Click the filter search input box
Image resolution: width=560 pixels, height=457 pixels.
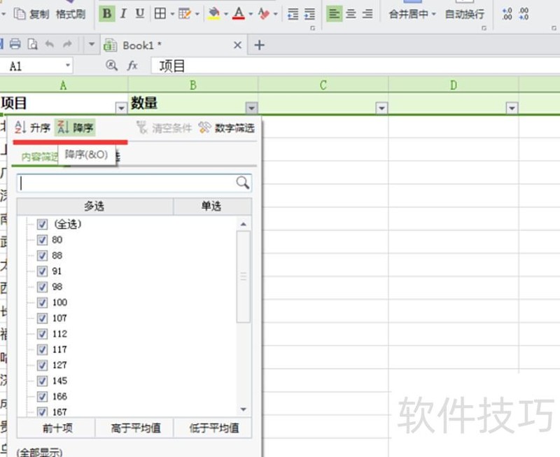click(127, 183)
